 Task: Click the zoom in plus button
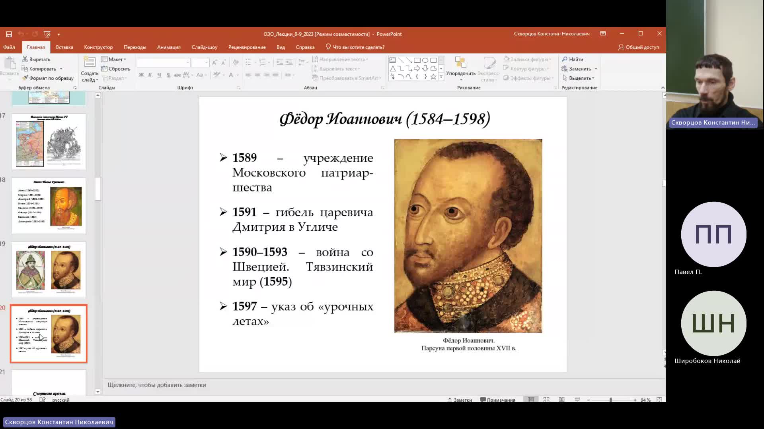tap(635, 400)
